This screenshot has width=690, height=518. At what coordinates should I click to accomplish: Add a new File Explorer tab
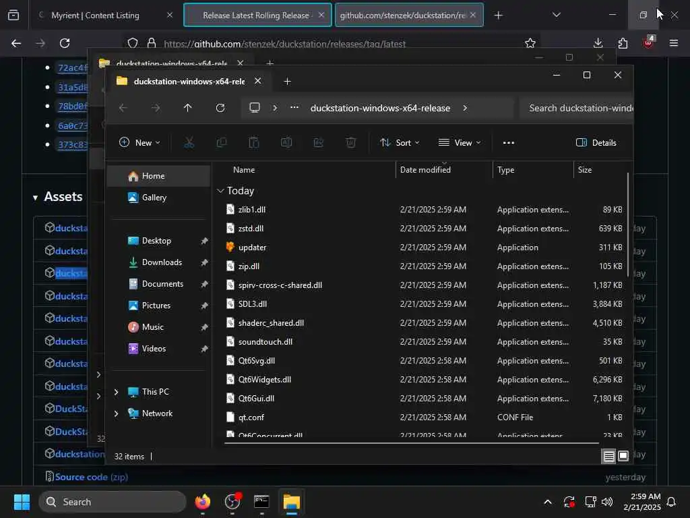pos(287,82)
